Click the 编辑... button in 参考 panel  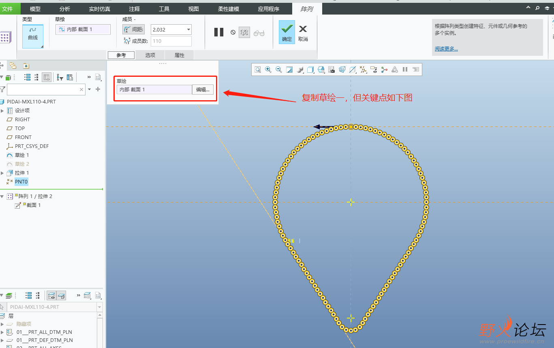click(203, 90)
